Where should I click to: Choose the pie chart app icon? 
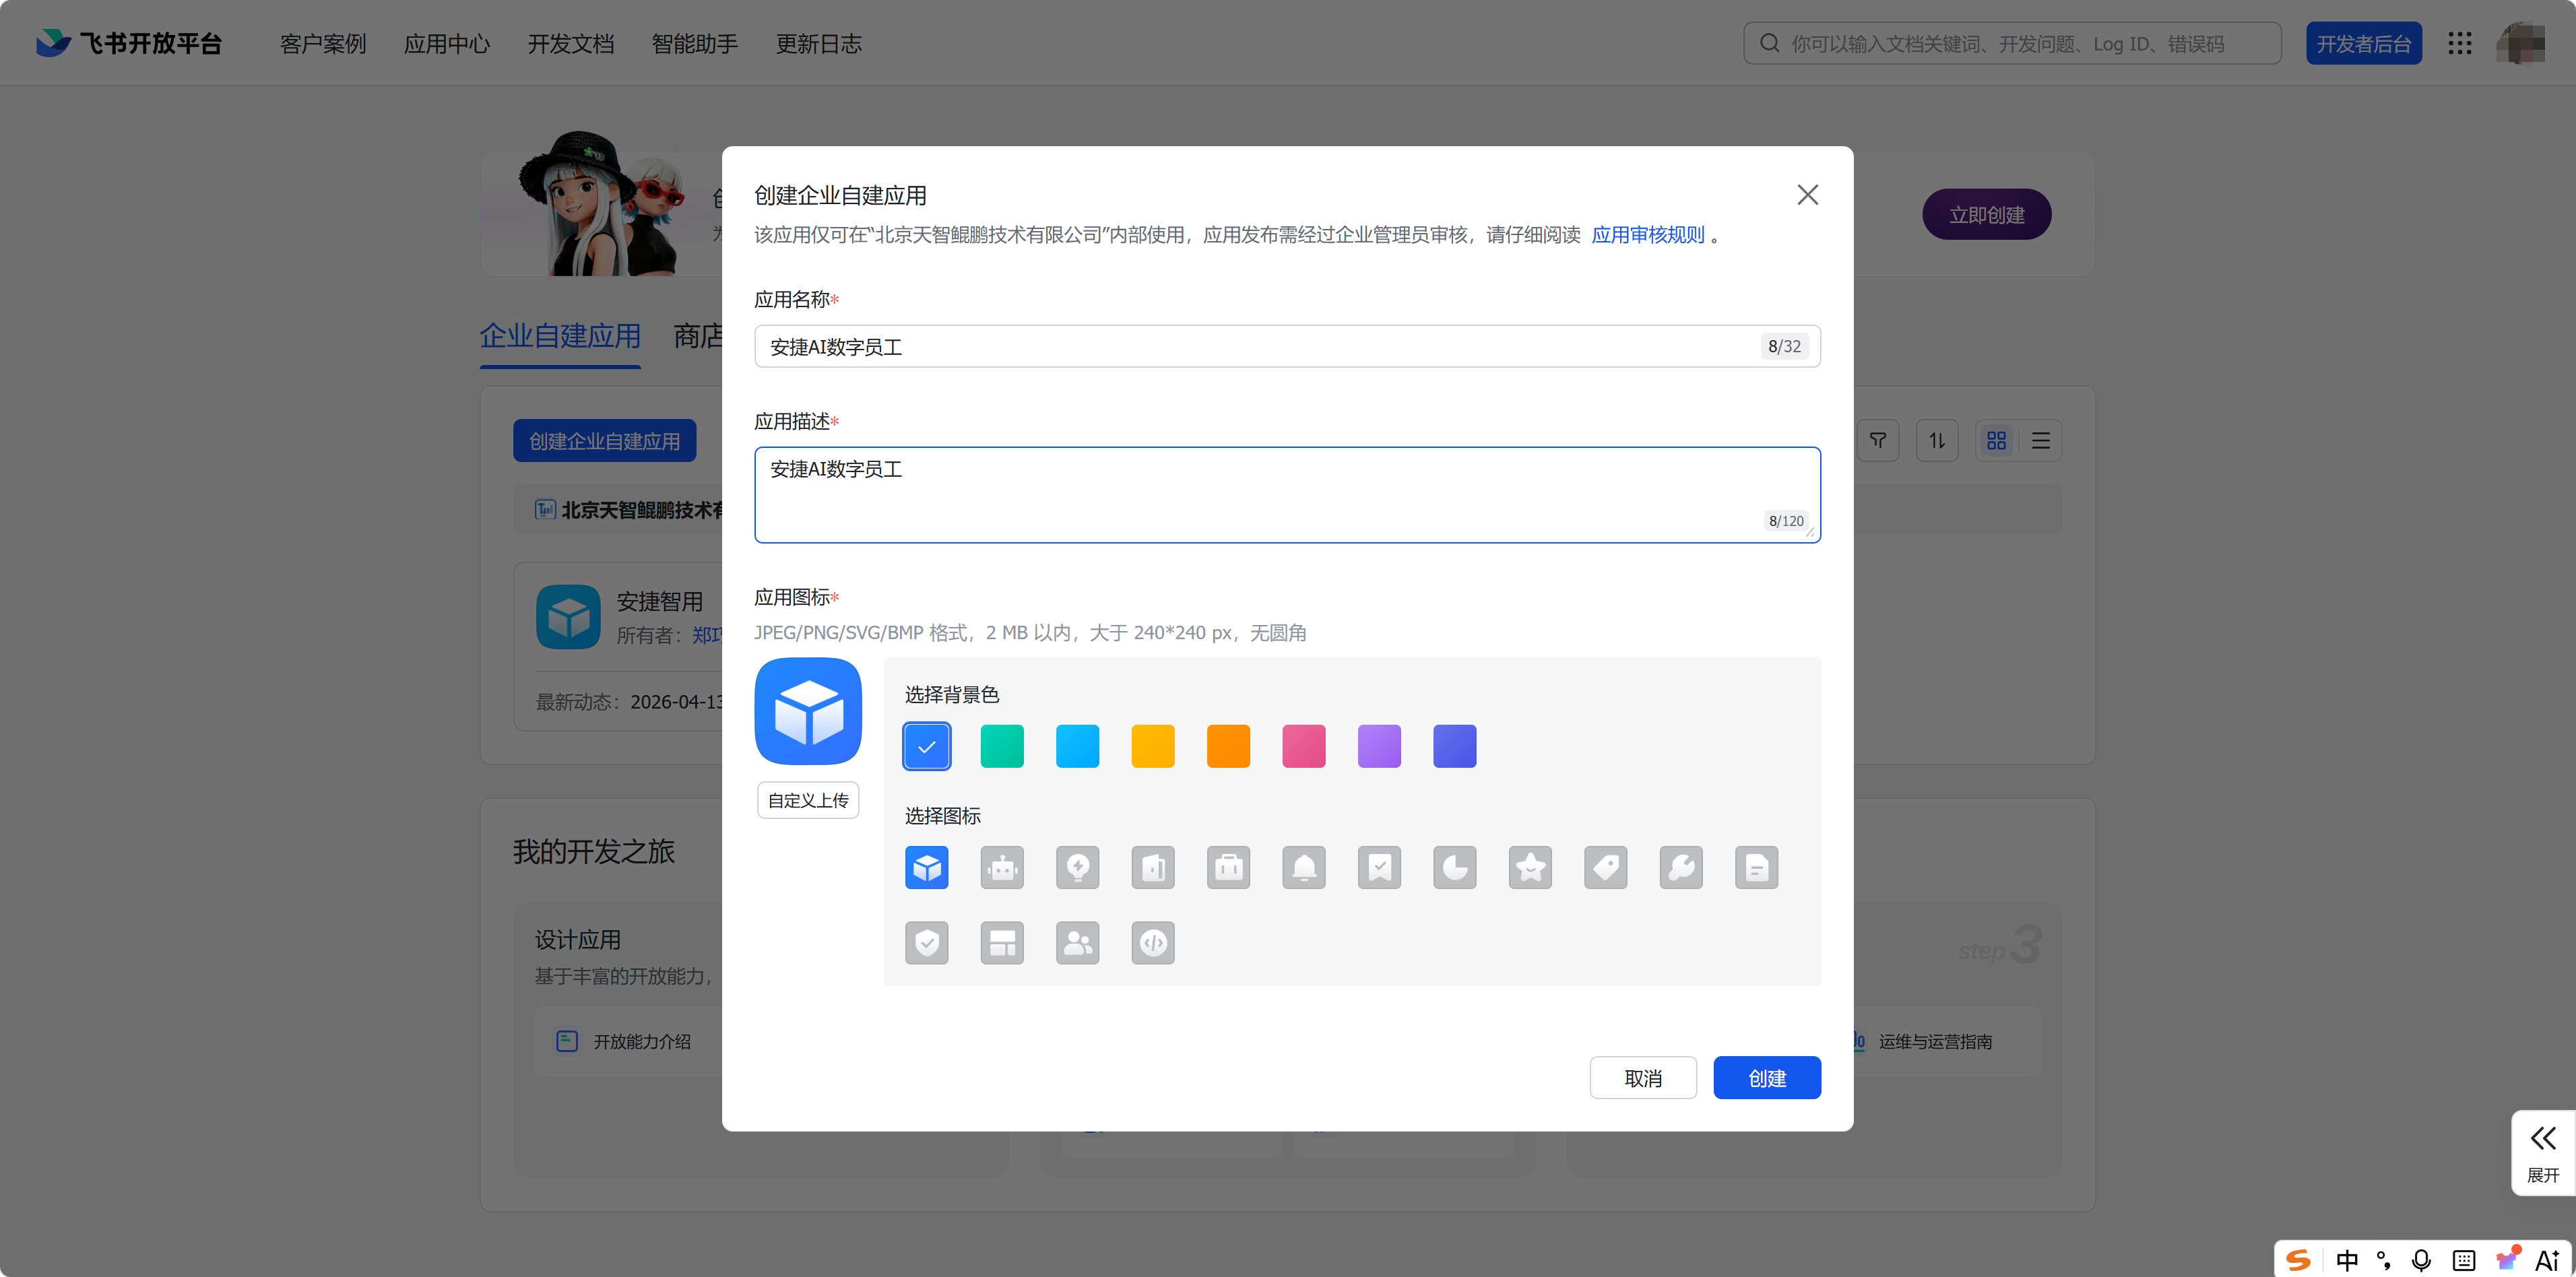point(1455,867)
